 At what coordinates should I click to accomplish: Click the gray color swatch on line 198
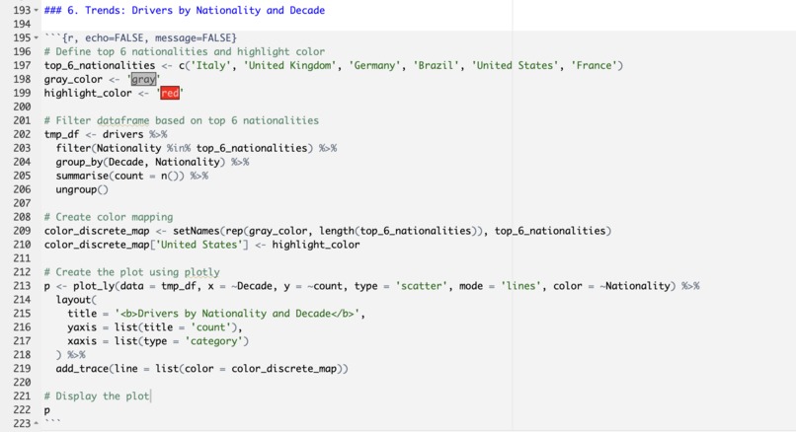click(x=143, y=79)
